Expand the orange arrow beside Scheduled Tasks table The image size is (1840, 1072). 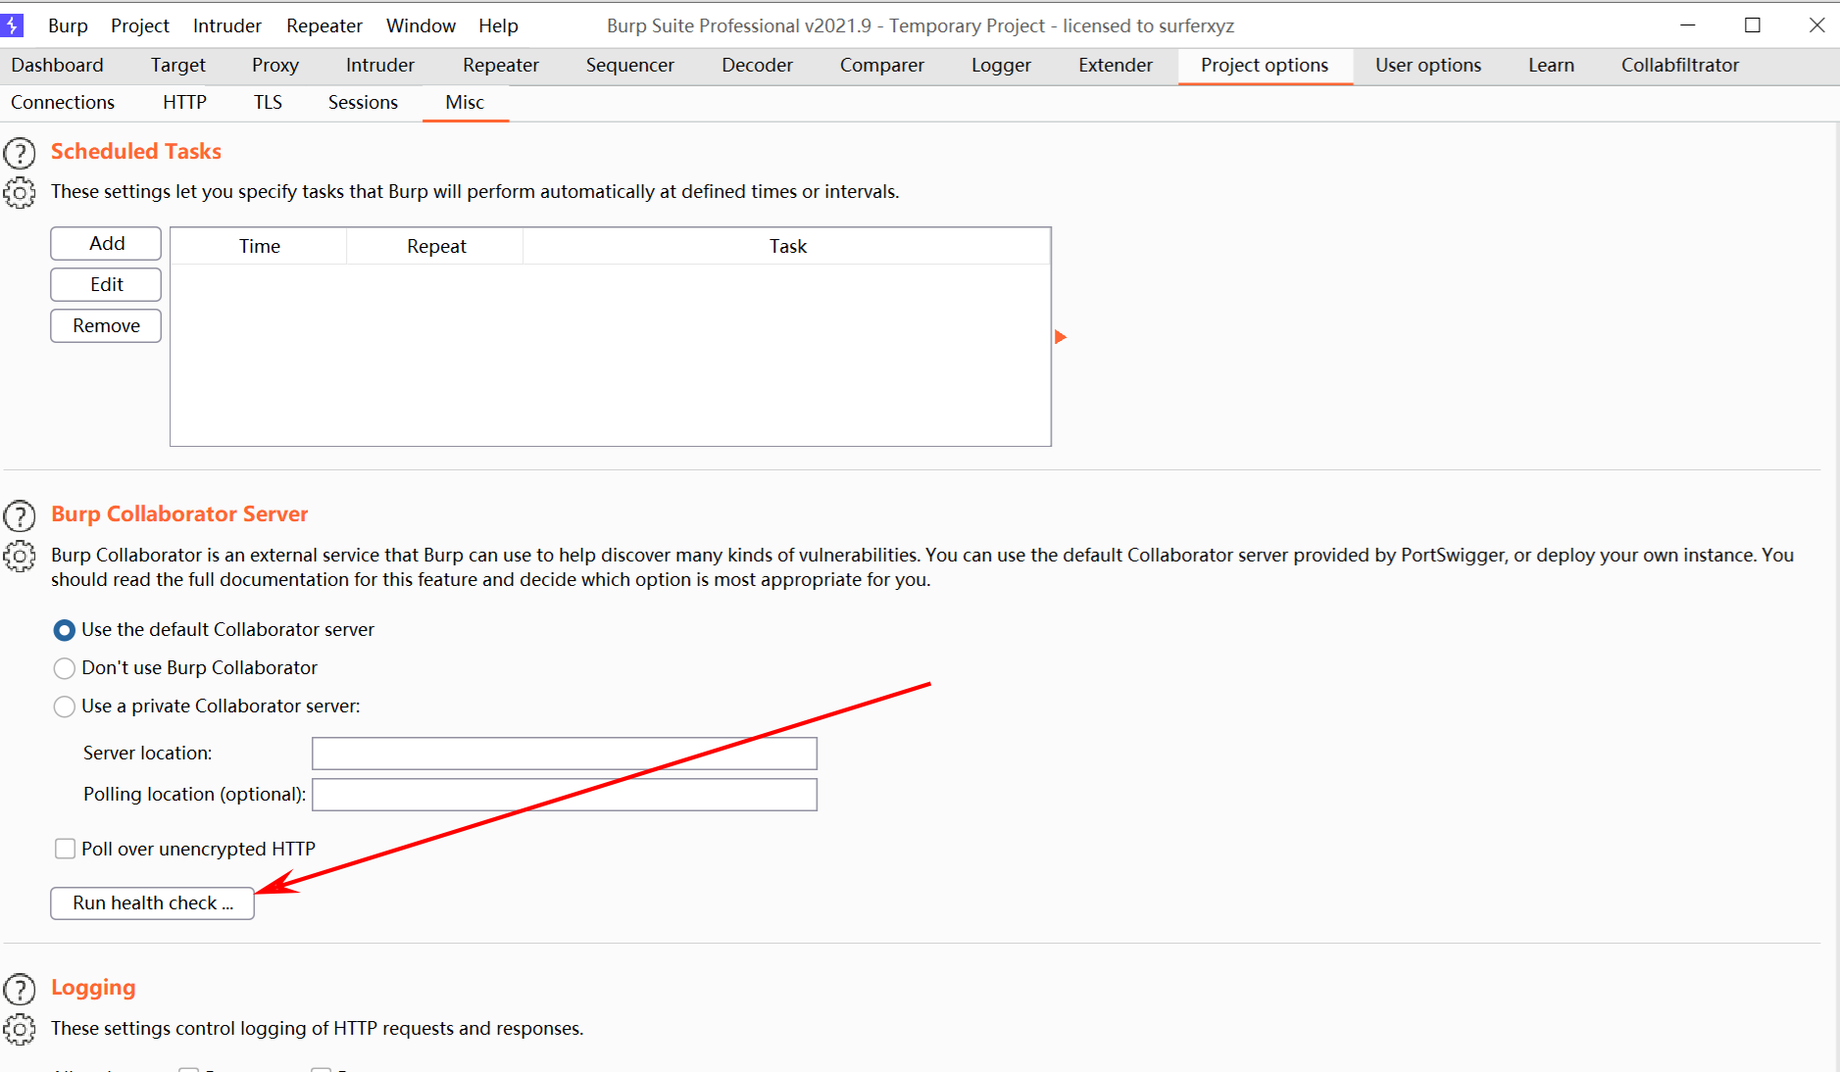(1060, 337)
